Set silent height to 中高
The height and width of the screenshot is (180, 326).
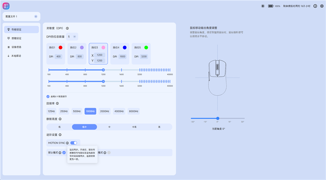[x=134, y=127]
